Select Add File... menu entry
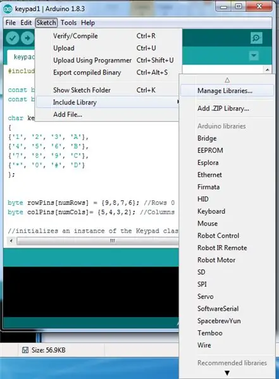 (x=109, y=114)
